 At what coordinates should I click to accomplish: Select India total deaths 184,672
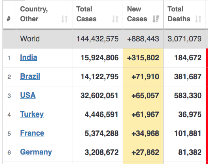(188, 58)
